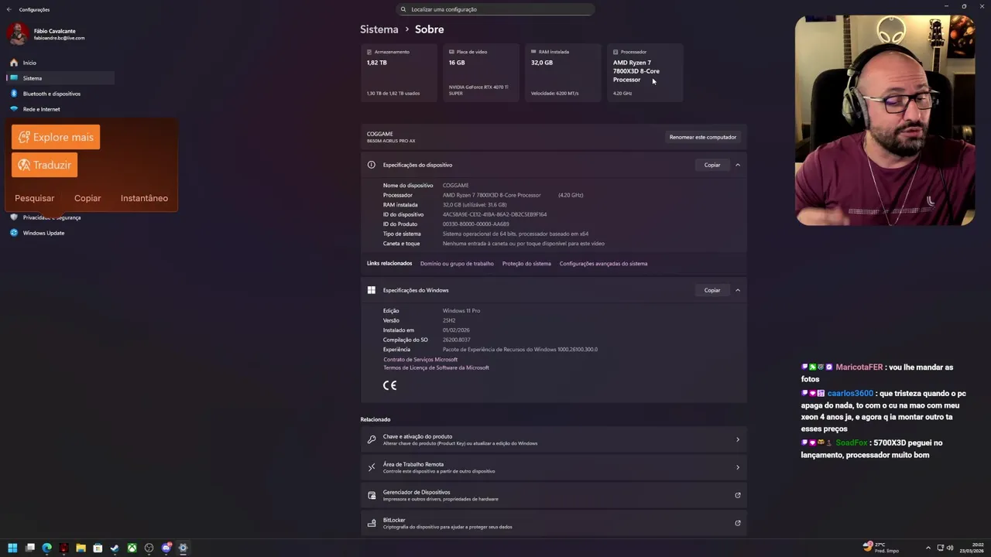Show hidden system tray icons
Image resolution: width=991 pixels, height=557 pixels.
pos(928,548)
